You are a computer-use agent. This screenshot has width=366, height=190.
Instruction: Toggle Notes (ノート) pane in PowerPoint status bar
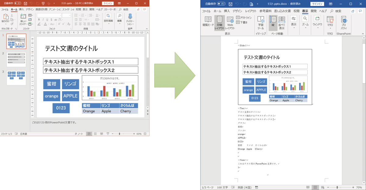tap(79, 134)
